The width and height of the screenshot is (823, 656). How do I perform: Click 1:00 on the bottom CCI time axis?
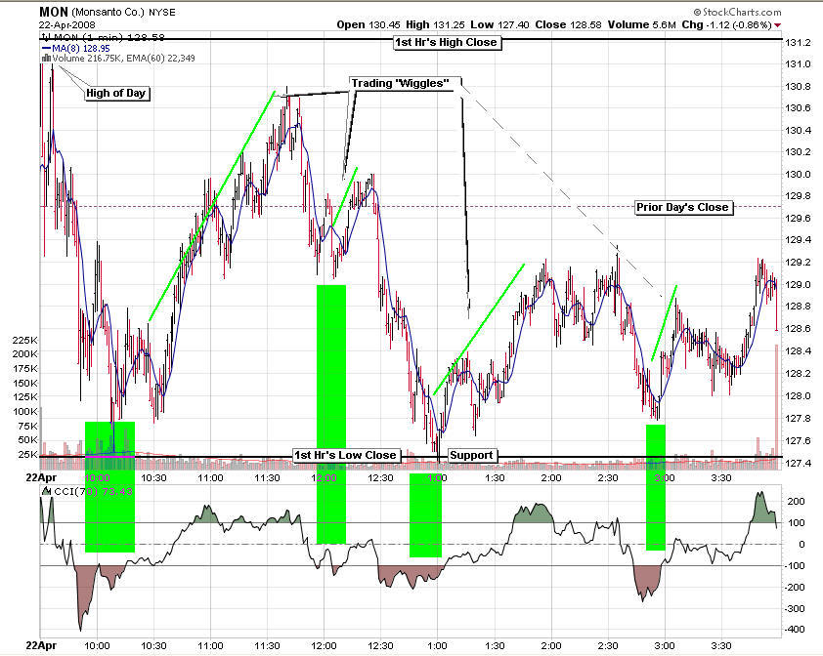tap(437, 646)
